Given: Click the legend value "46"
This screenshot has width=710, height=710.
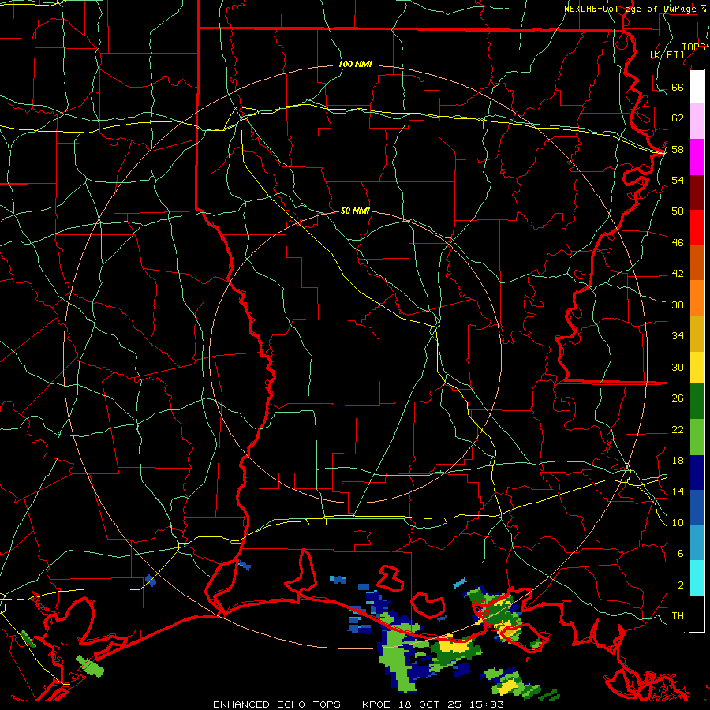Looking at the screenshot, I should (x=678, y=242).
